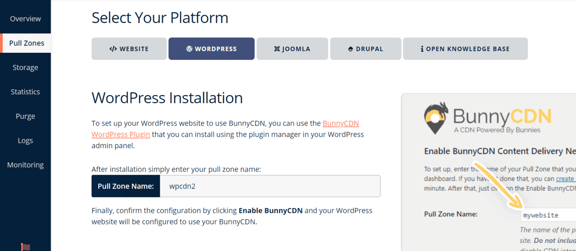The height and width of the screenshot is (251, 576).
Task: Choose the Drupal platform tab
Action: tap(366, 49)
